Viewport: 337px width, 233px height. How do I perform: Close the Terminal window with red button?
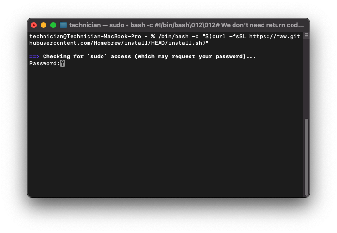(x=34, y=25)
